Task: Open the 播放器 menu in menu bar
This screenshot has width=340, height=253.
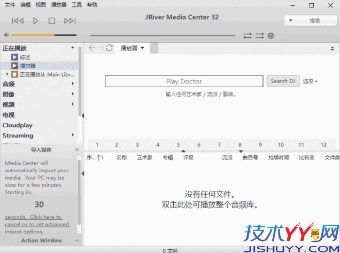Action: click(x=59, y=5)
